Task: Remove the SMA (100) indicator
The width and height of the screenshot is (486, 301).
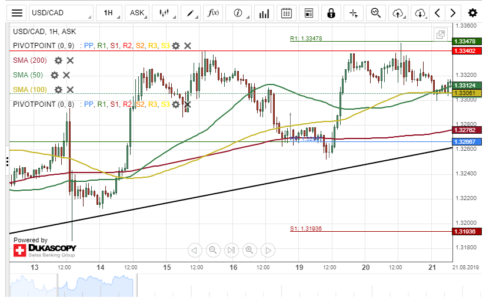Action: (x=70, y=90)
